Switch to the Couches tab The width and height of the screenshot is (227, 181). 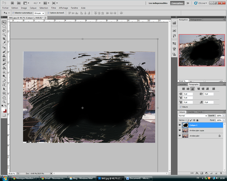point(191,112)
